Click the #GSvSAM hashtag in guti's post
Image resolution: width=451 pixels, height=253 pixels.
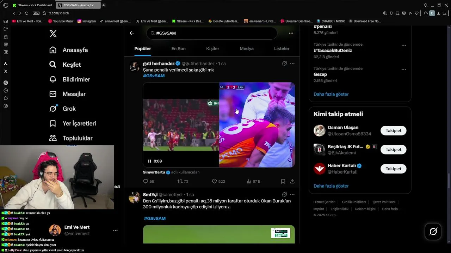click(x=154, y=76)
